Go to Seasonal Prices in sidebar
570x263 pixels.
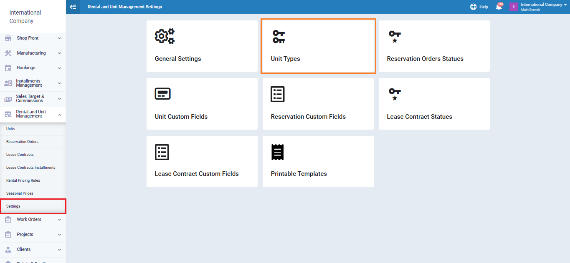click(x=20, y=193)
